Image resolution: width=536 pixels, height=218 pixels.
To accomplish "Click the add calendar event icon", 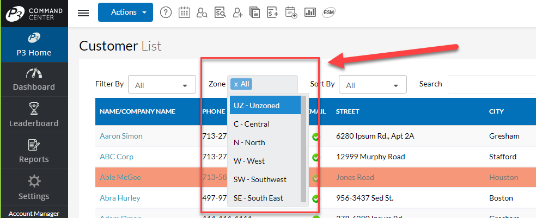I will tap(291, 13).
